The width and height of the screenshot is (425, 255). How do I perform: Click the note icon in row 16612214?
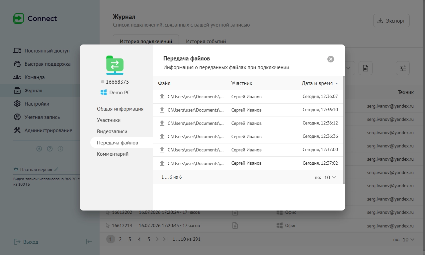[235, 226]
